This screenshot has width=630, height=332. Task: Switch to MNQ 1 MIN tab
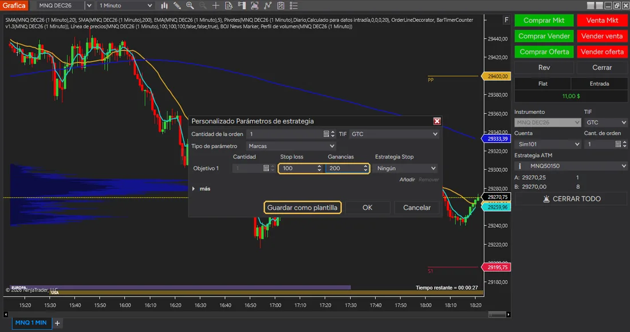click(31, 323)
